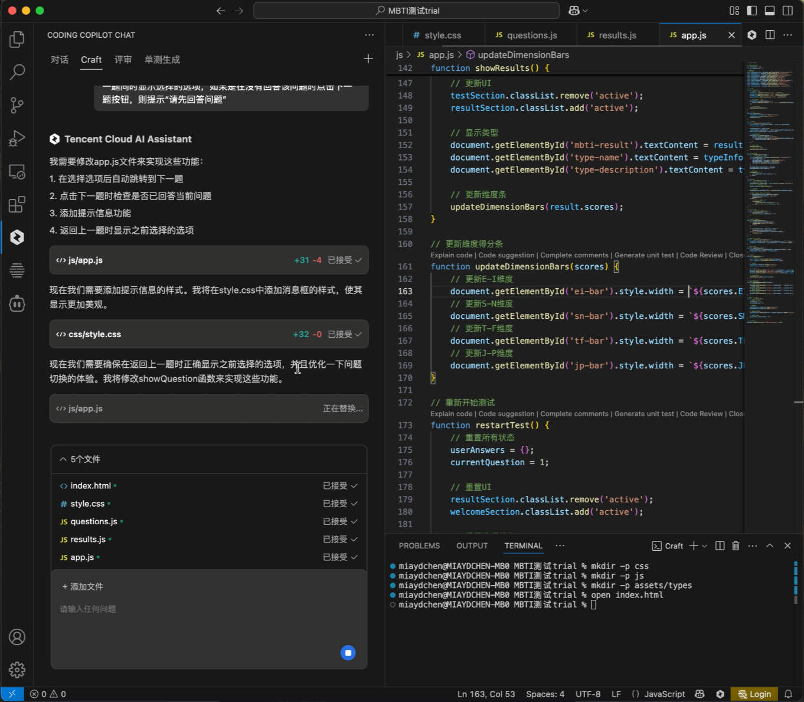This screenshot has height=702, width=804.
Task: Split the editor to the right
Action: (770, 35)
